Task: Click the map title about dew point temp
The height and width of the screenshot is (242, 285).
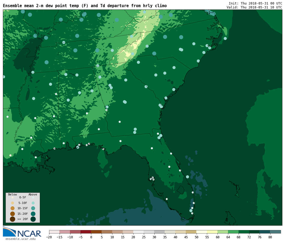Action: tap(85, 6)
